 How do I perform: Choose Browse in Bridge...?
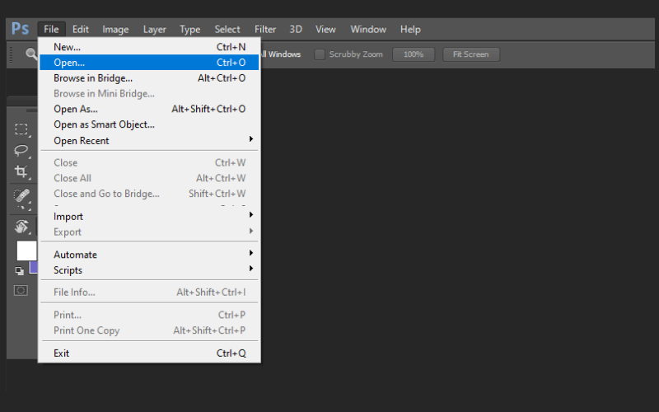(149, 77)
